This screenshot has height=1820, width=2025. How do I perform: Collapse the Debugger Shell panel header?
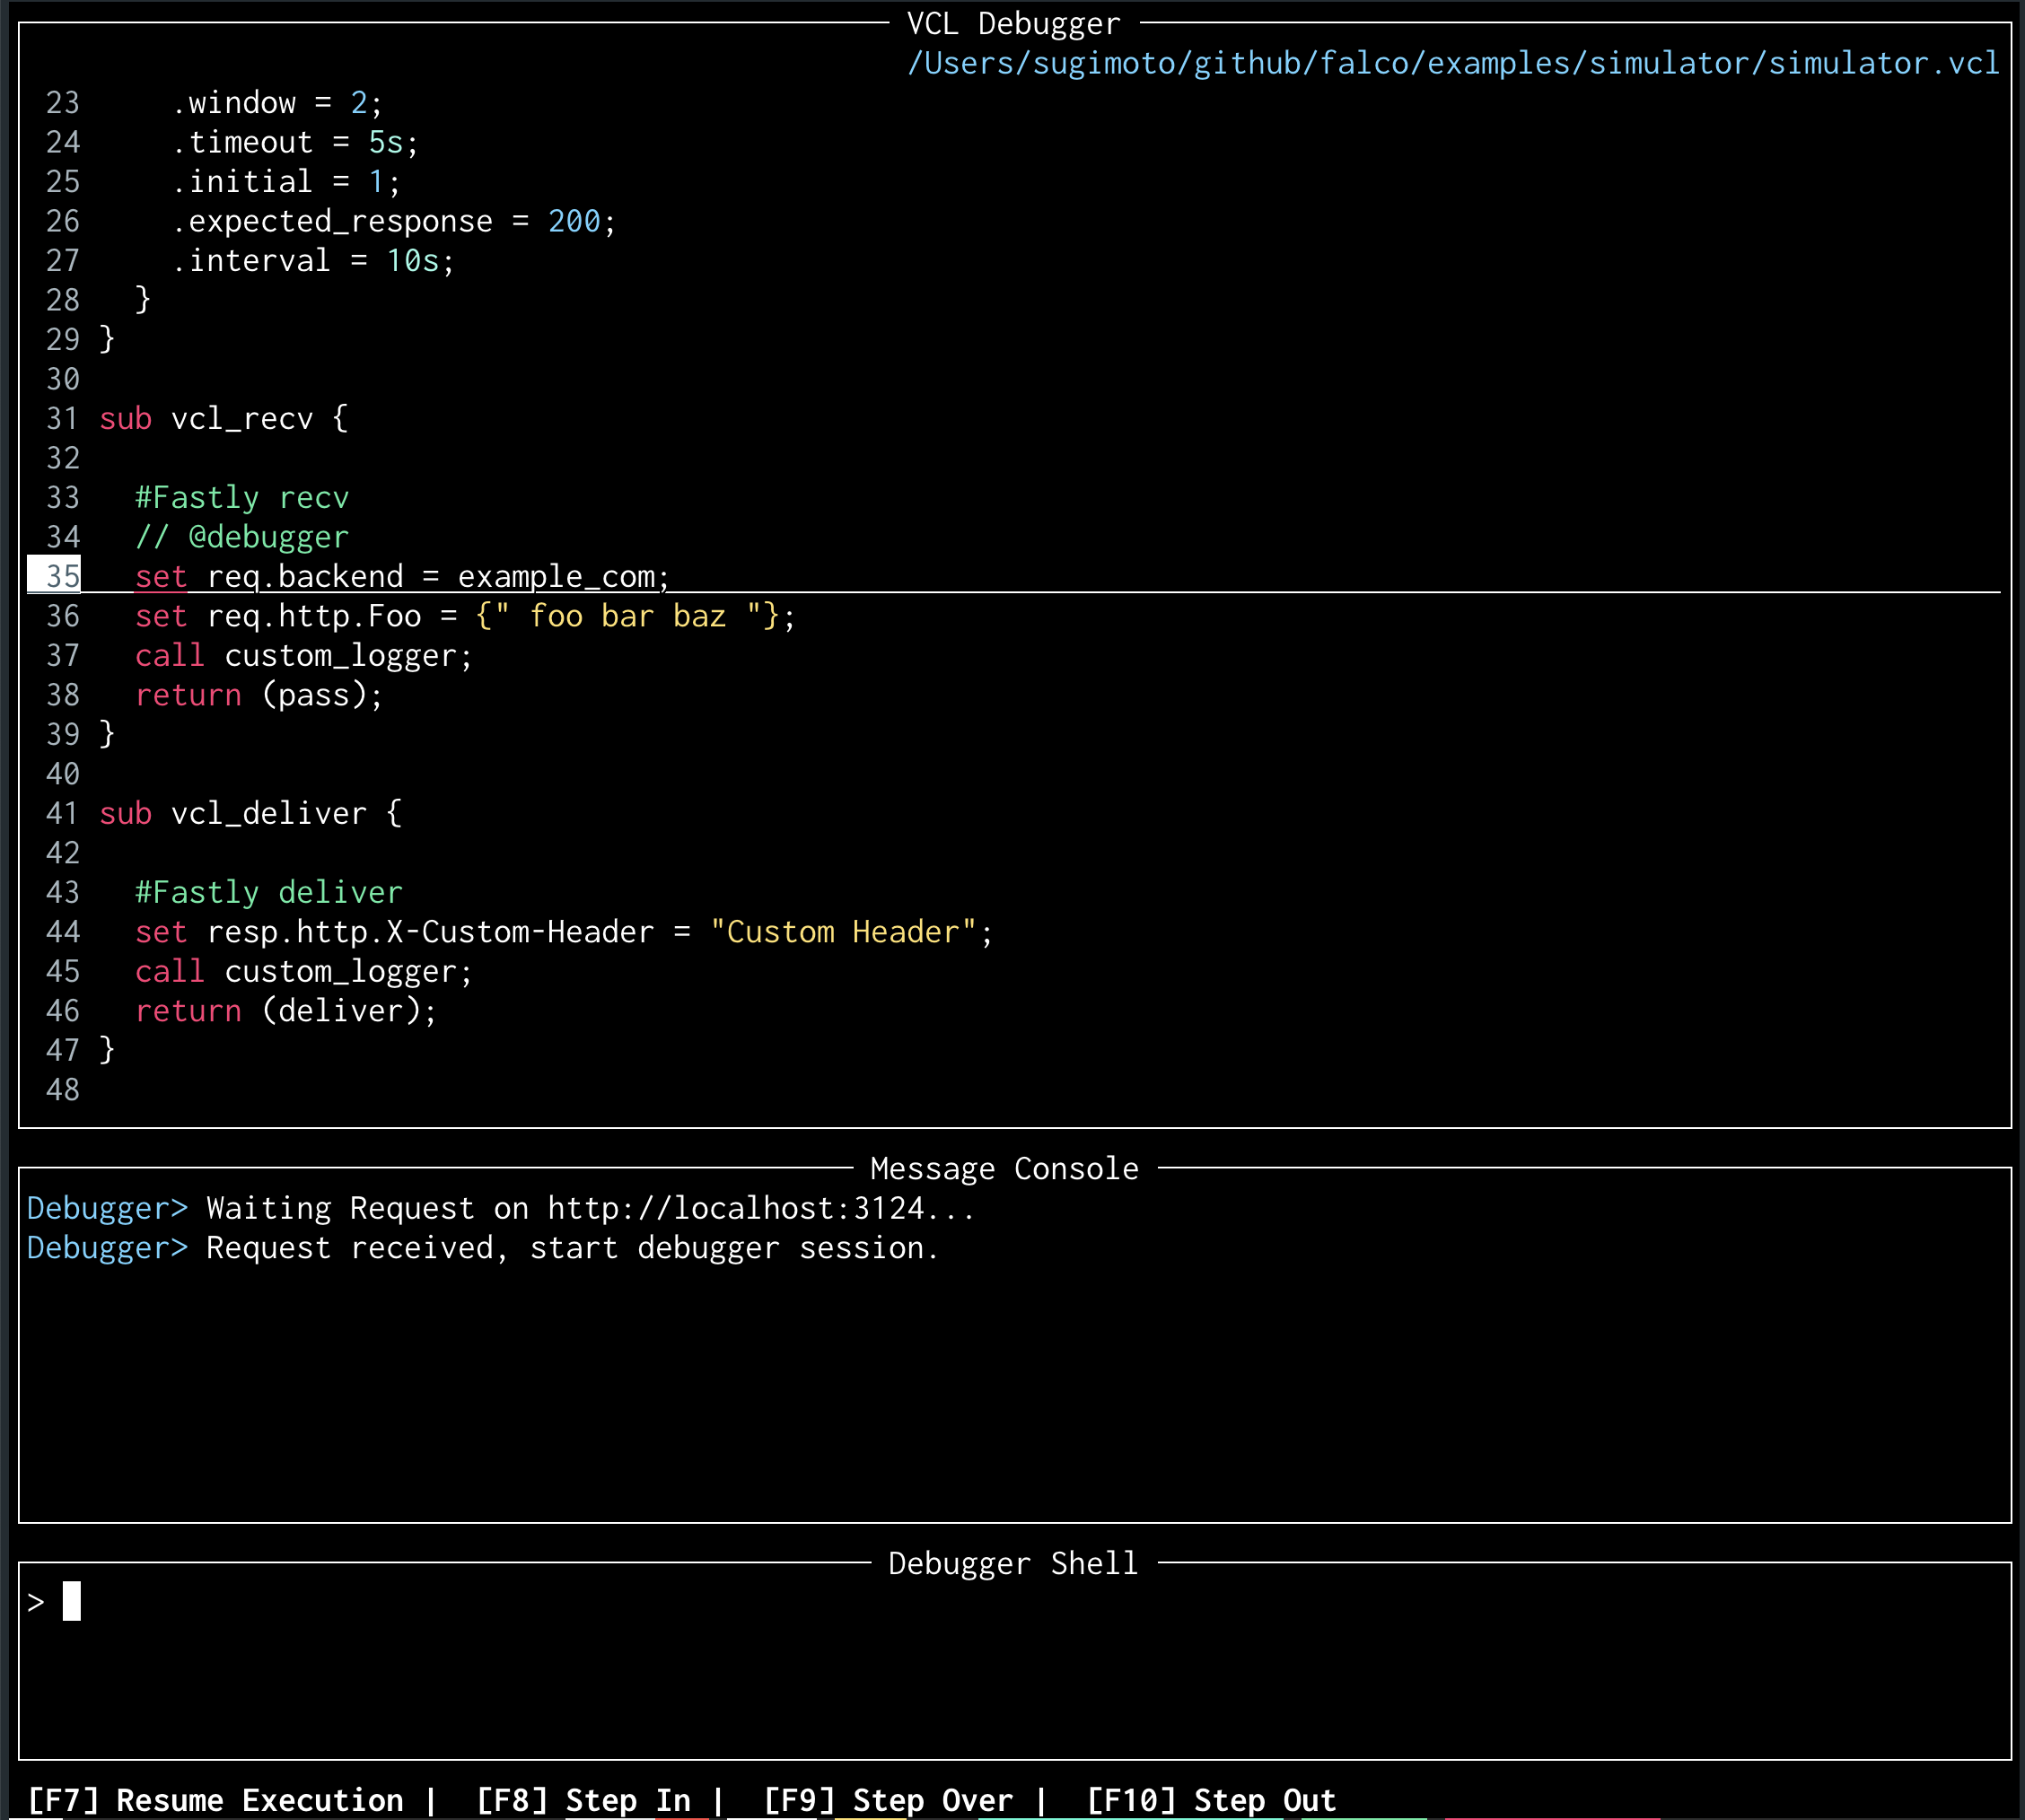click(1012, 1562)
